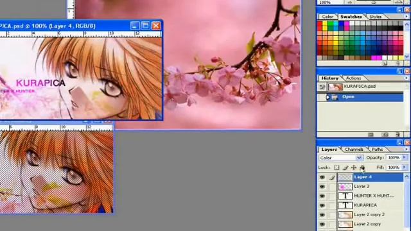Close the KURAPICA.psd document window
Image resolution: width=411 pixels, height=231 pixels.
coord(156,26)
